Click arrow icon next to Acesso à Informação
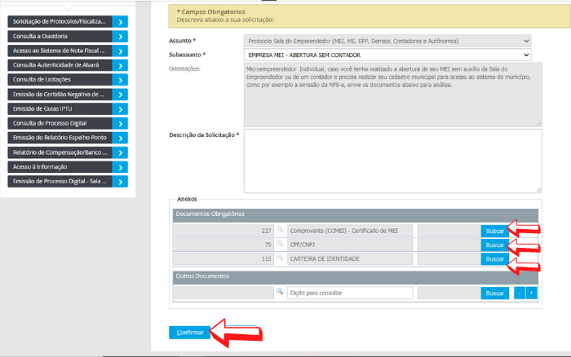The image size is (571, 357). [x=120, y=167]
